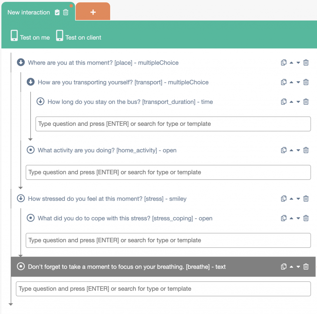The width and height of the screenshot is (317, 314).
Task: Delete the stress_coping question
Action: (x=306, y=218)
